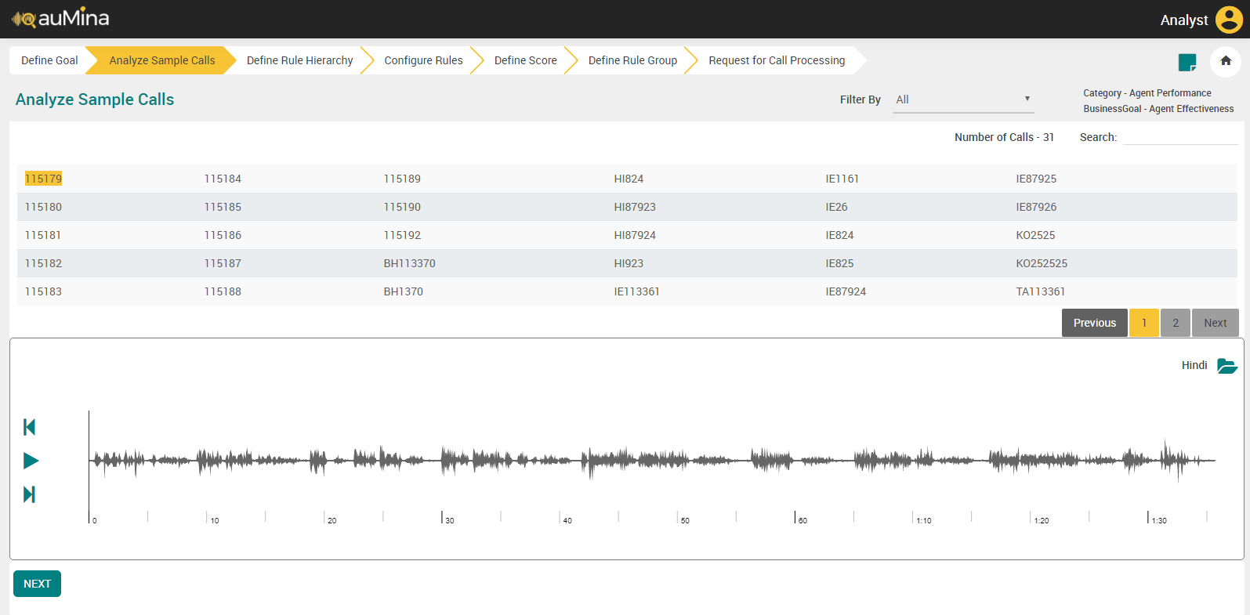Open the teal sticky note icon

click(1187, 62)
